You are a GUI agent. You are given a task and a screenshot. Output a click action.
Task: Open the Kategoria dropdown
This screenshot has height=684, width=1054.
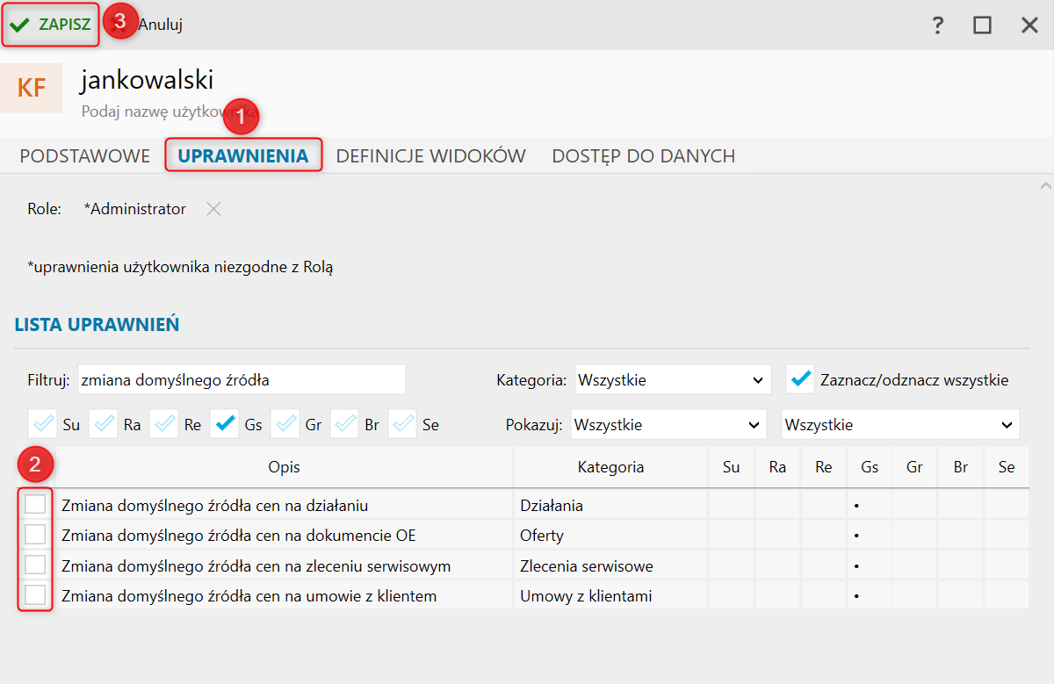point(673,380)
